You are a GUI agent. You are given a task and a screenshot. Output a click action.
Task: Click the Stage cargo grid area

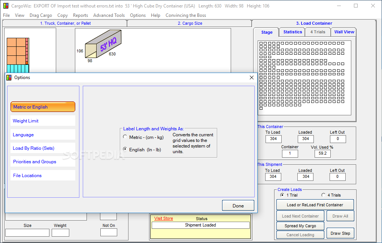[304, 78]
